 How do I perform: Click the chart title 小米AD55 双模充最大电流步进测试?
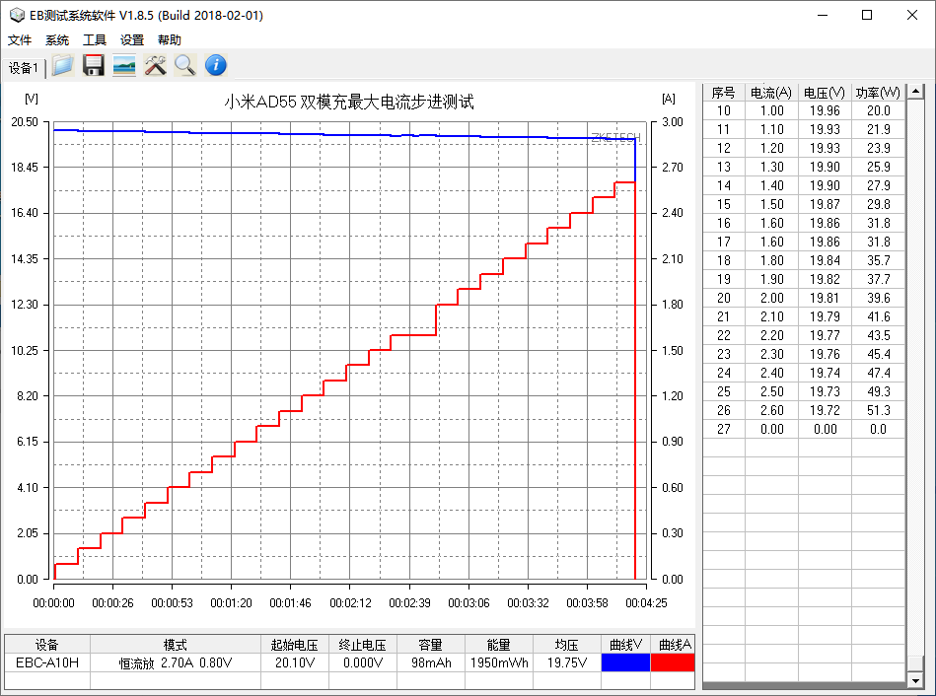pyautogui.click(x=349, y=103)
